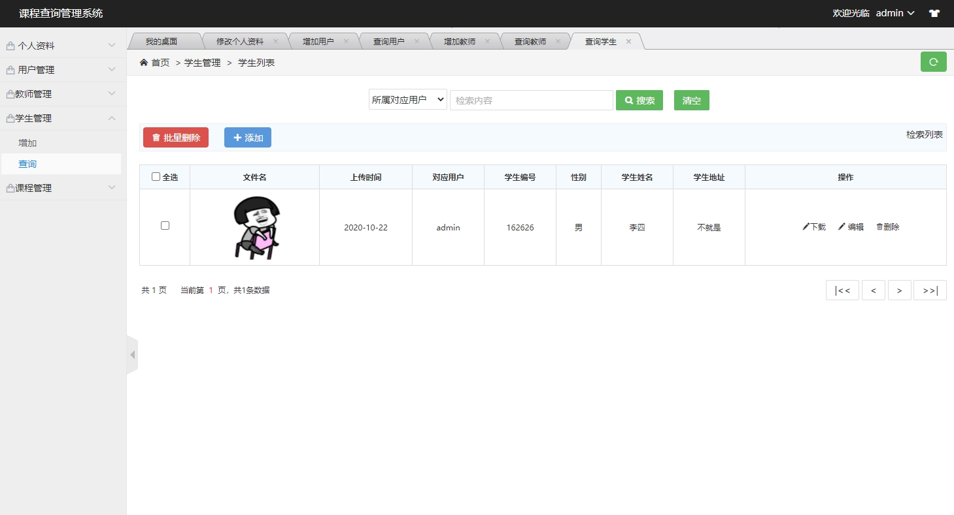Click the plus icon on the 添加 button
Image resolution: width=954 pixels, height=515 pixels.
point(237,137)
